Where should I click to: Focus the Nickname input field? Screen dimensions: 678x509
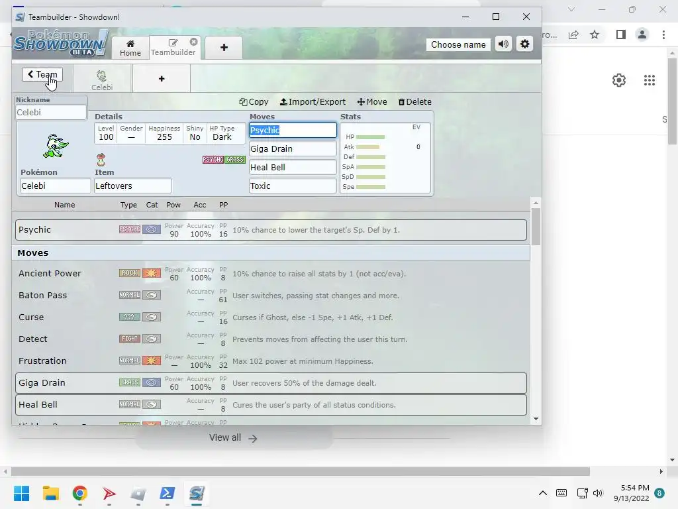51,112
